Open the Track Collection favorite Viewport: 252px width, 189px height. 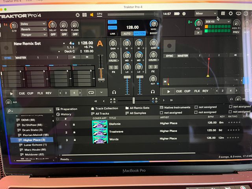click(104, 109)
